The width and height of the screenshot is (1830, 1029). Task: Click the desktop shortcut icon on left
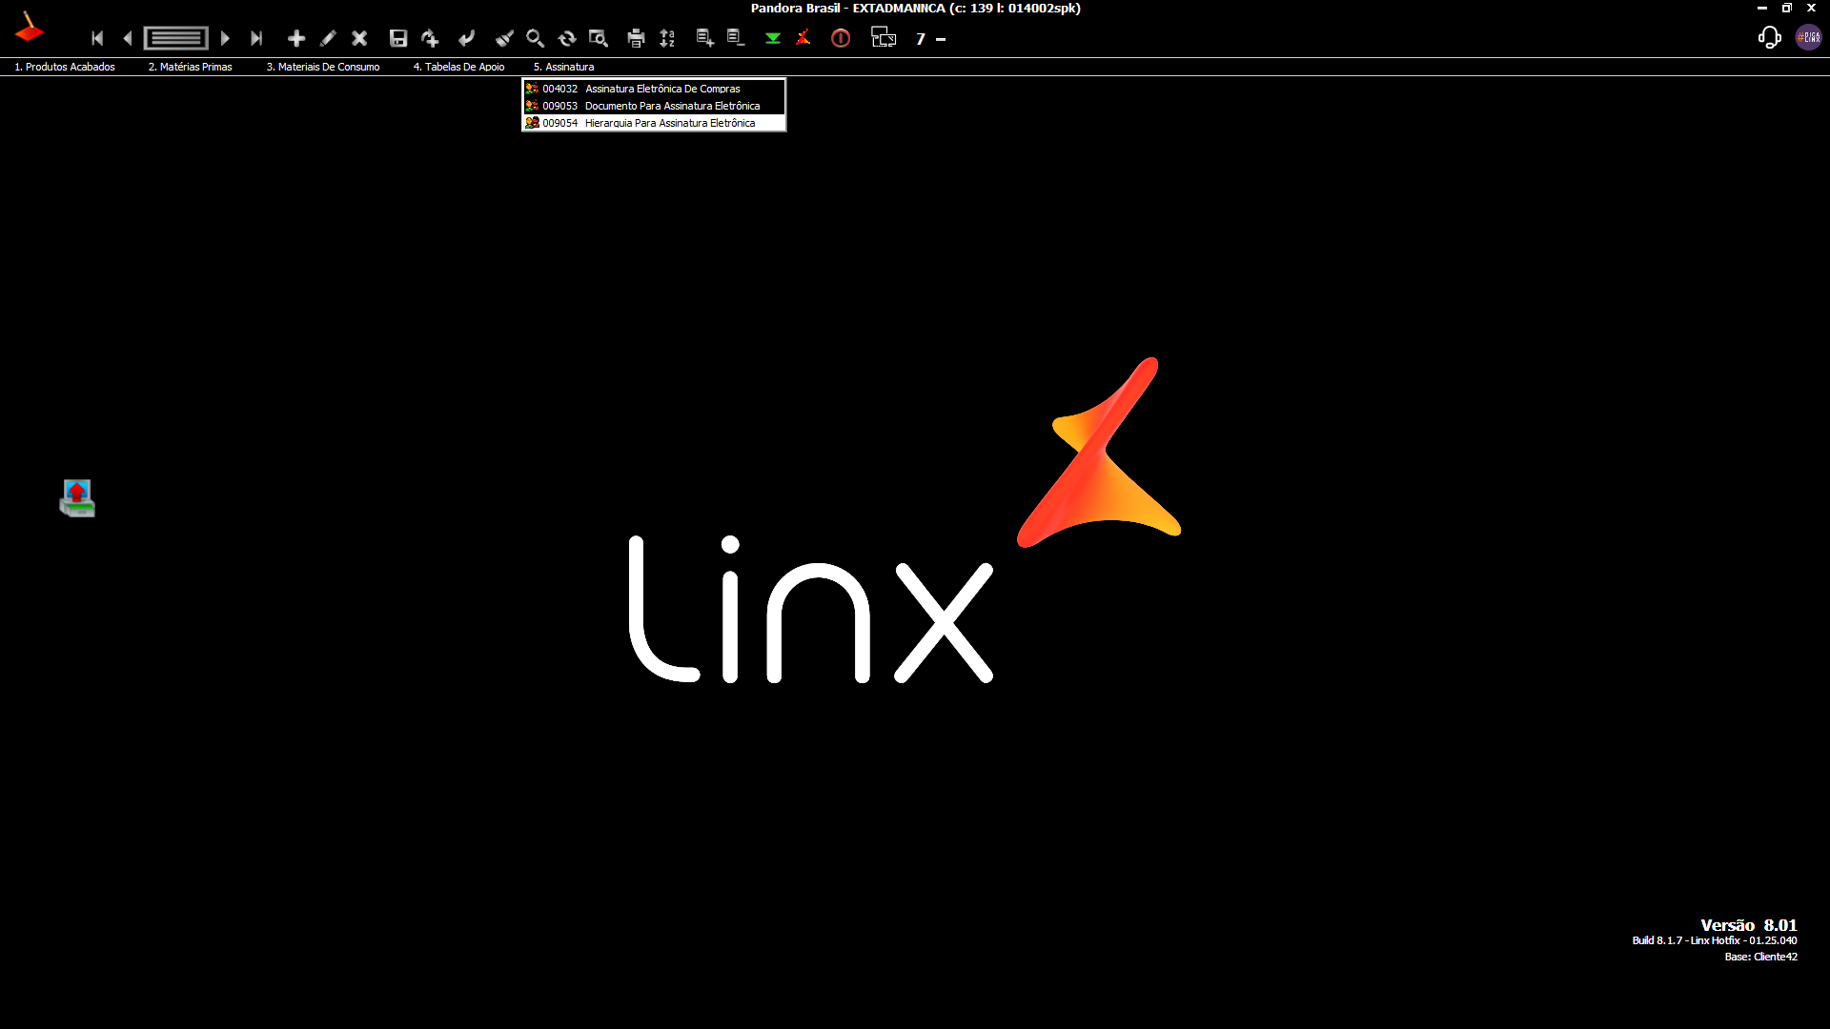coord(77,498)
